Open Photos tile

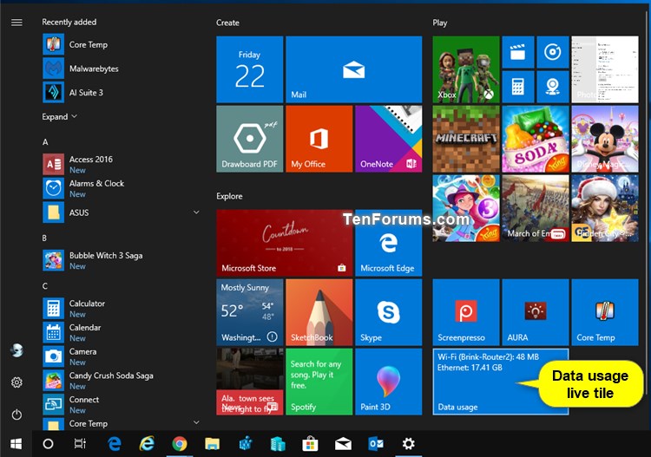(x=605, y=69)
